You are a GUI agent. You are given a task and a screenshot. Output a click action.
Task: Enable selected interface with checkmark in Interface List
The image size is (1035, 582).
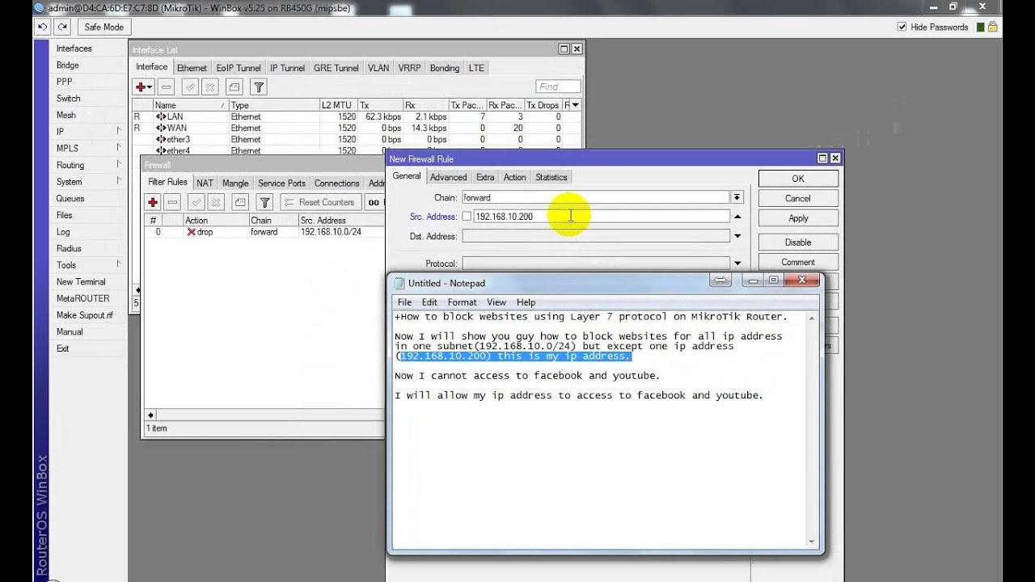(190, 86)
